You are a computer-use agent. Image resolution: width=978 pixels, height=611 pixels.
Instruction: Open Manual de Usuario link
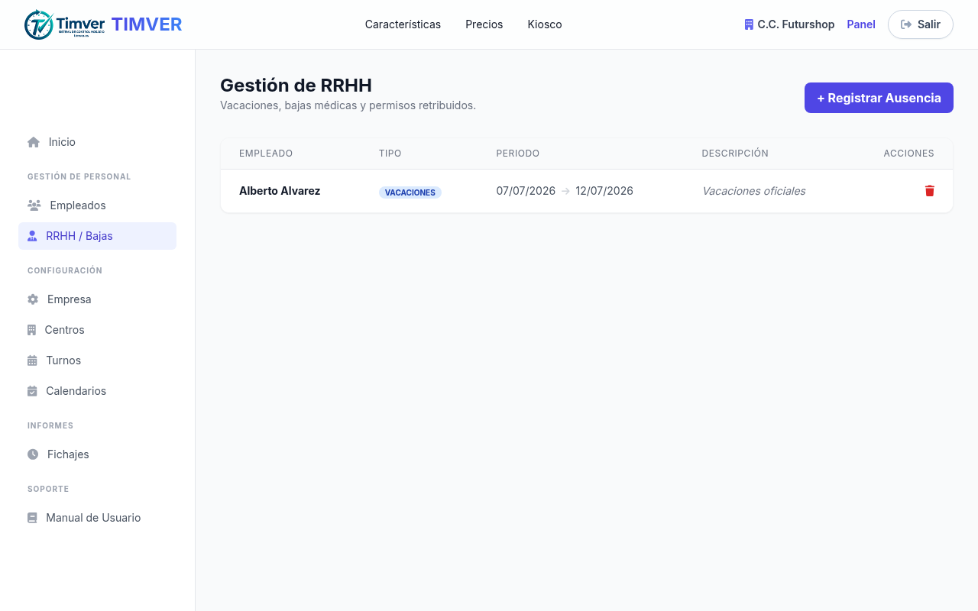coord(97,518)
